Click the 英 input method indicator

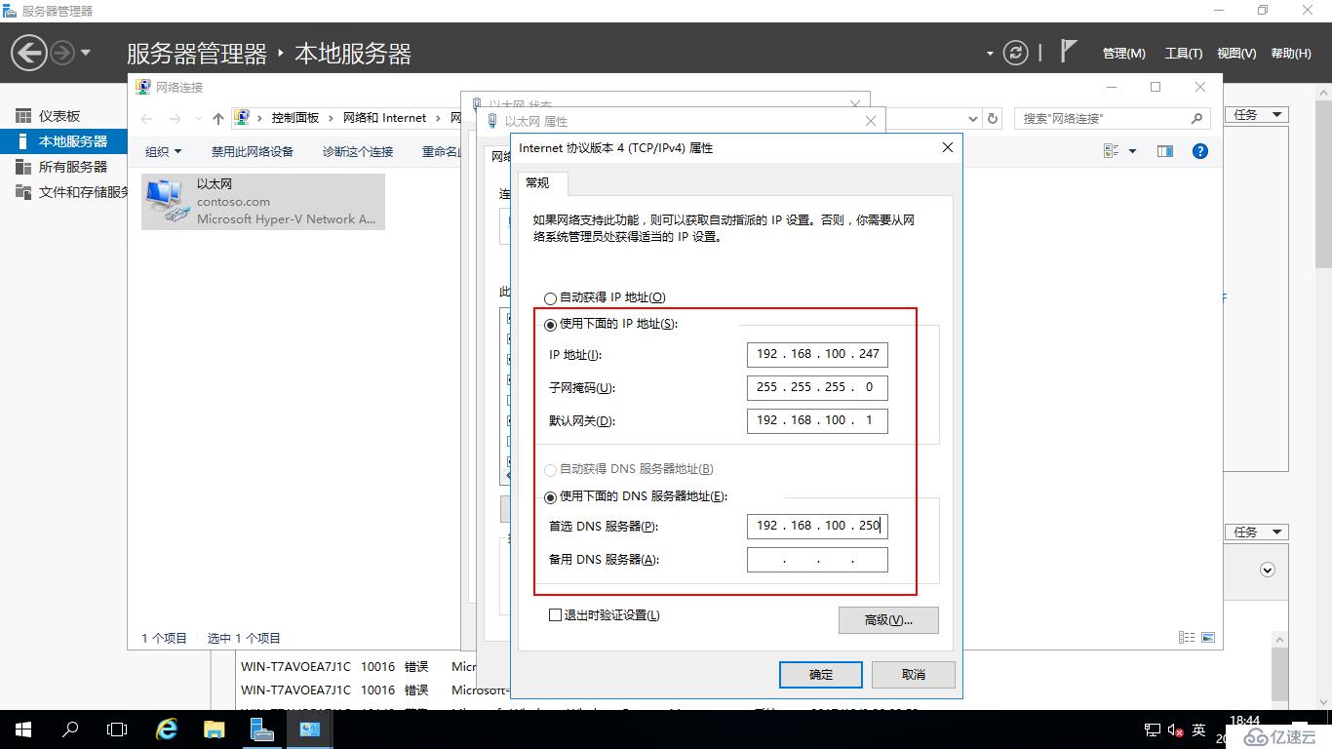tap(1199, 730)
